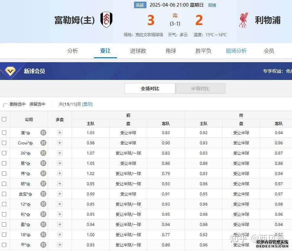Click the 封 icon in the 金宝* row

click(43, 194)
